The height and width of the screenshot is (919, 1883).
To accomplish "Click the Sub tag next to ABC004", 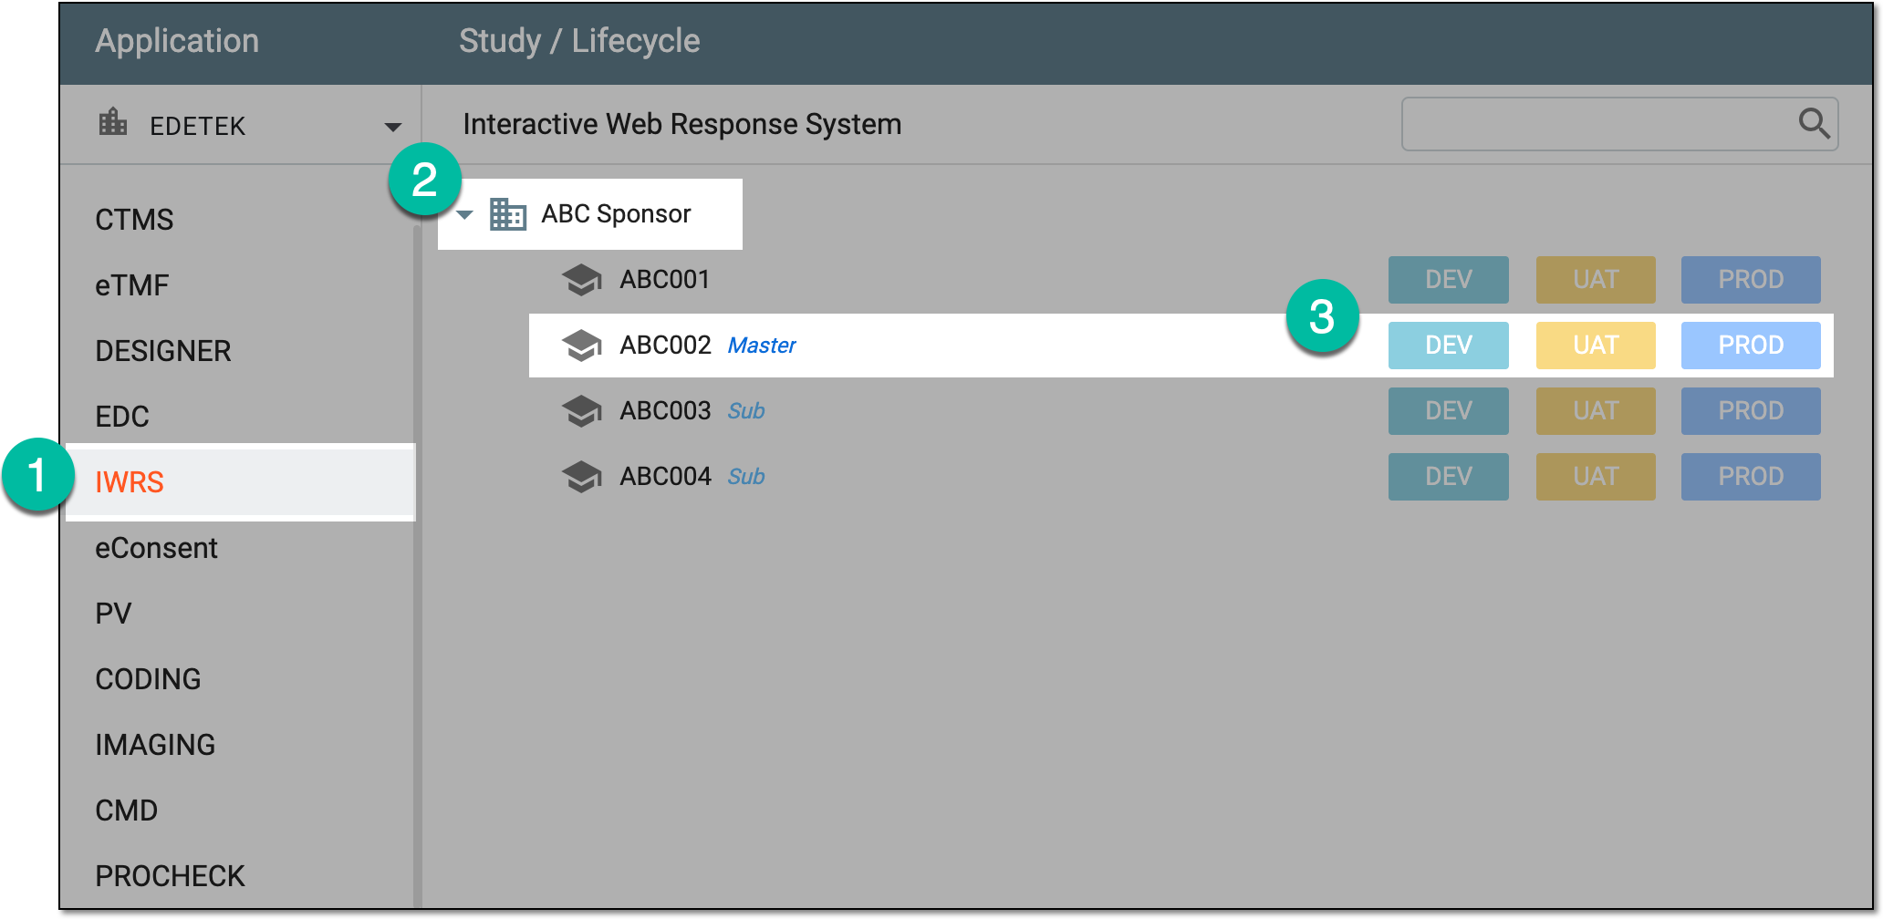I will (x=746, y=478).
